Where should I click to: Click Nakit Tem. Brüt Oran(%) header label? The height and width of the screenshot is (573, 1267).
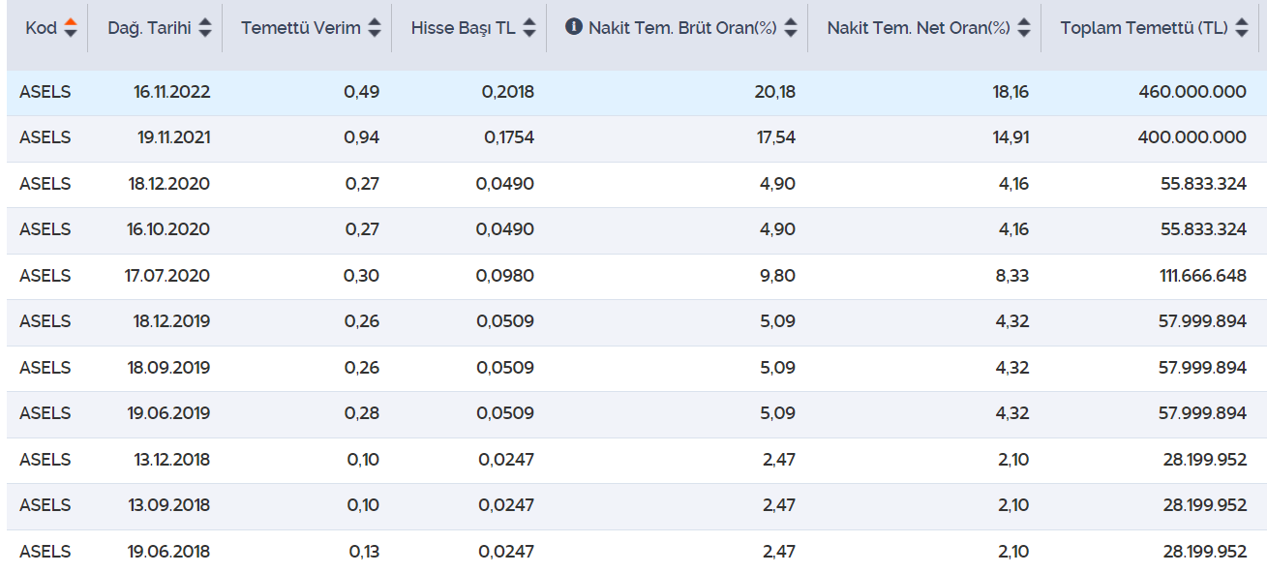click(683, 28)
